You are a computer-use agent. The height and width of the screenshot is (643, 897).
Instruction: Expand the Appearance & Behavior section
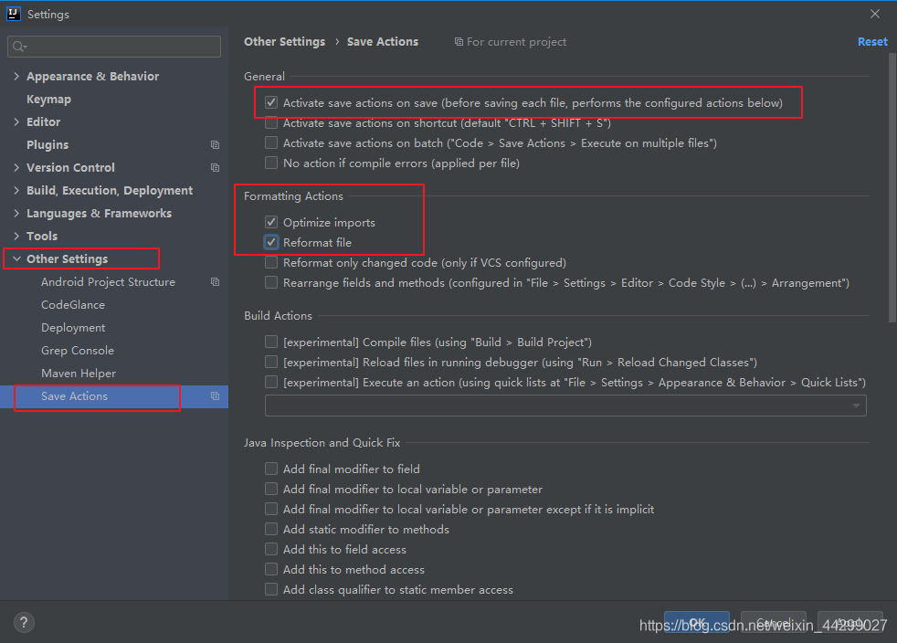(16, 76)
